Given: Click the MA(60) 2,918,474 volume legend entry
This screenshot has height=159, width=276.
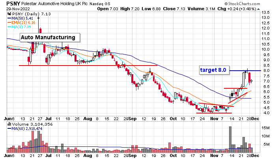Looking at the screenshot, I should [x=25, y=129].
